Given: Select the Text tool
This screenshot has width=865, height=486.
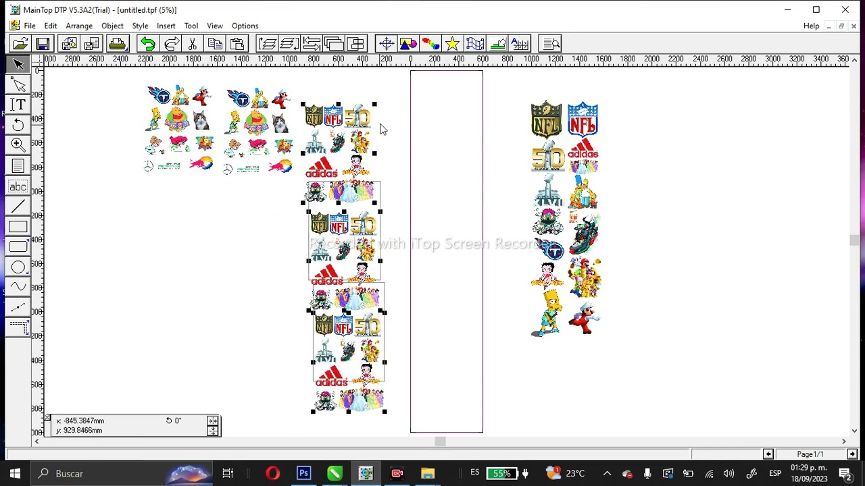Looking at the screenshot, I should 18,105.
